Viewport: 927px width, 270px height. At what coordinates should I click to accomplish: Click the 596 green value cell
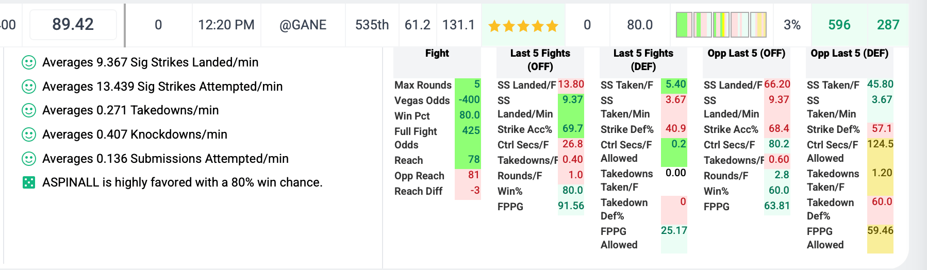pyautogui.click(x=839, y=25)
